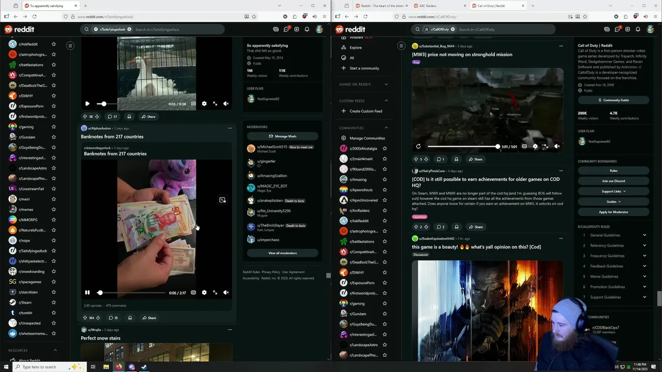The width and height of the screenshot is (662, 372).
Task: Collapse the Custom Feeds section
Action: coord(386,100)
